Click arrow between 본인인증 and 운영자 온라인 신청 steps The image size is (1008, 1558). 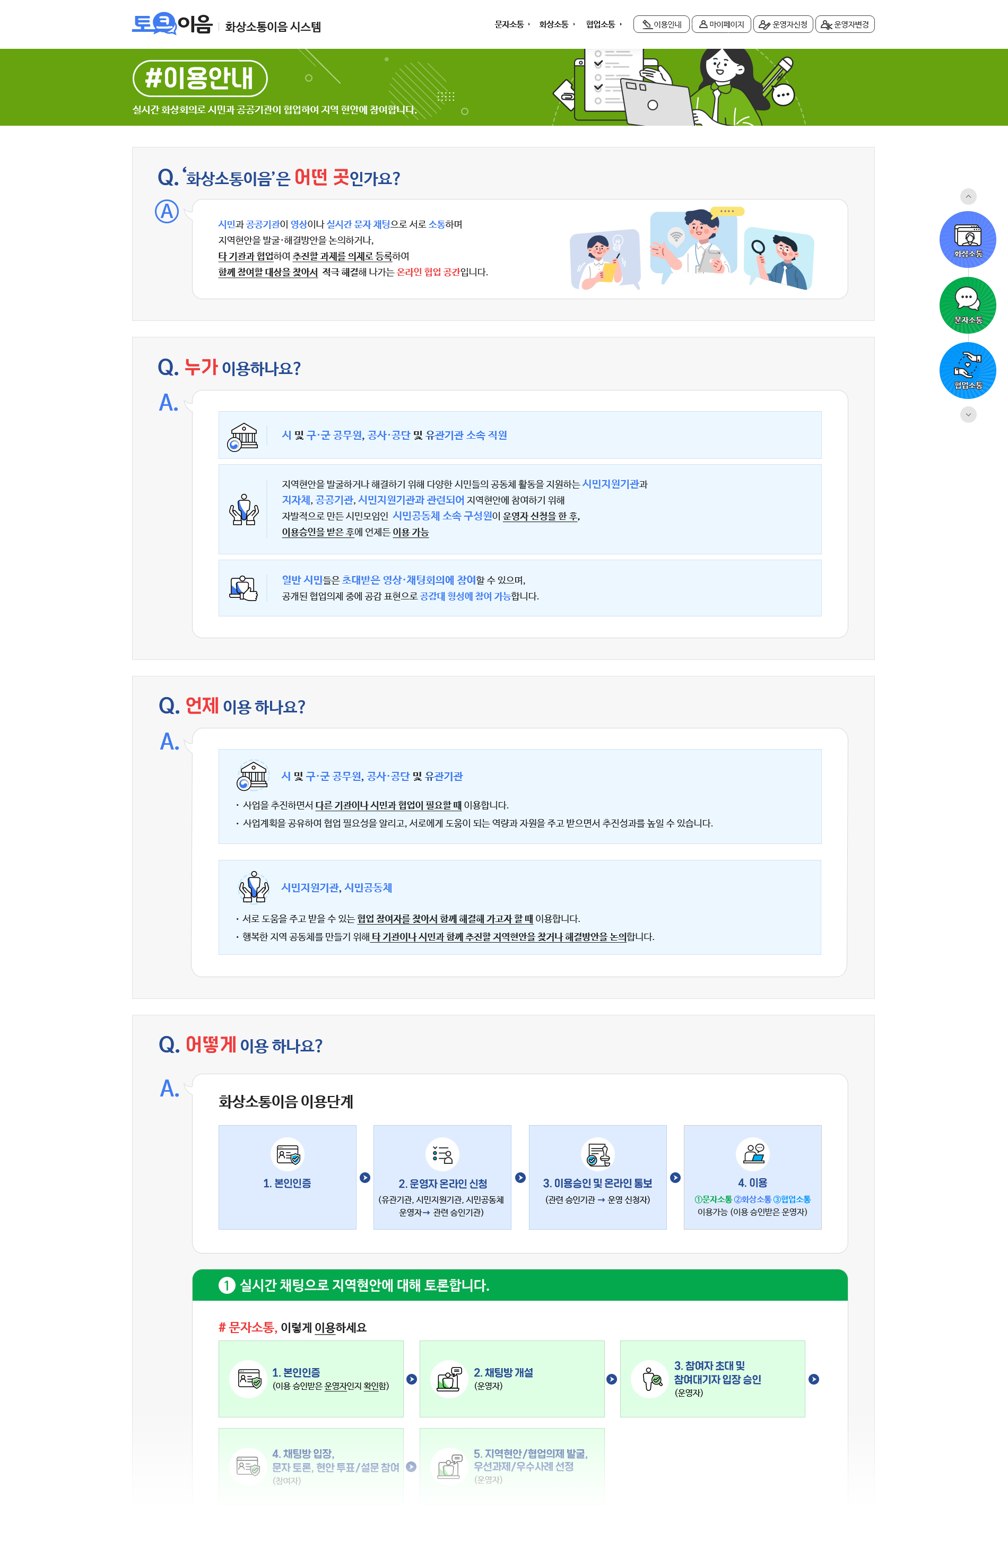(x=364, y=1177)
